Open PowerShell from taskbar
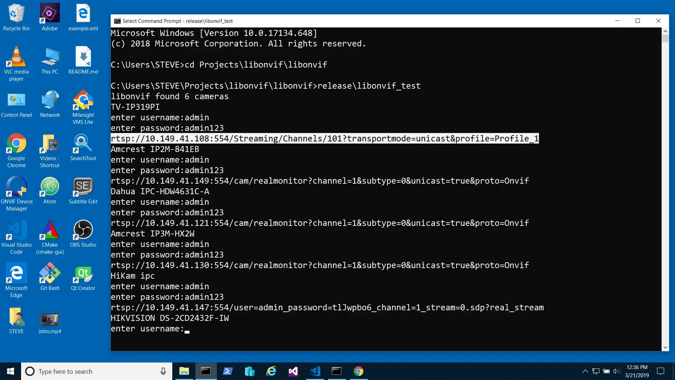Image resolution: width=675 pixels, height=380 pixels. (x=227, y=371)
